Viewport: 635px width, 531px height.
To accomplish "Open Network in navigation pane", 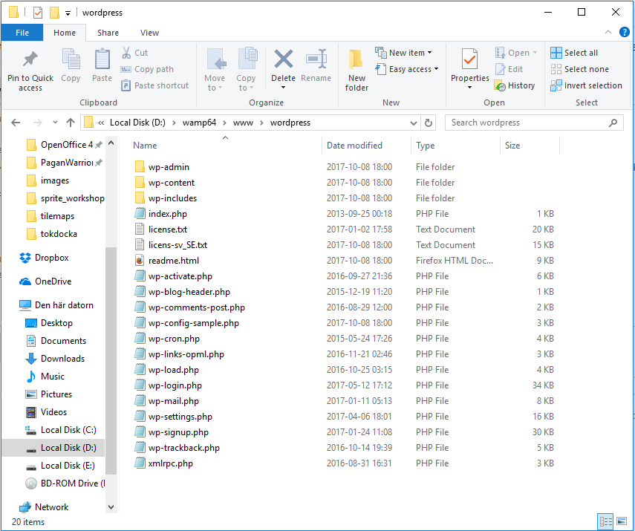I will pyautogui.click(x=44, y=507).
